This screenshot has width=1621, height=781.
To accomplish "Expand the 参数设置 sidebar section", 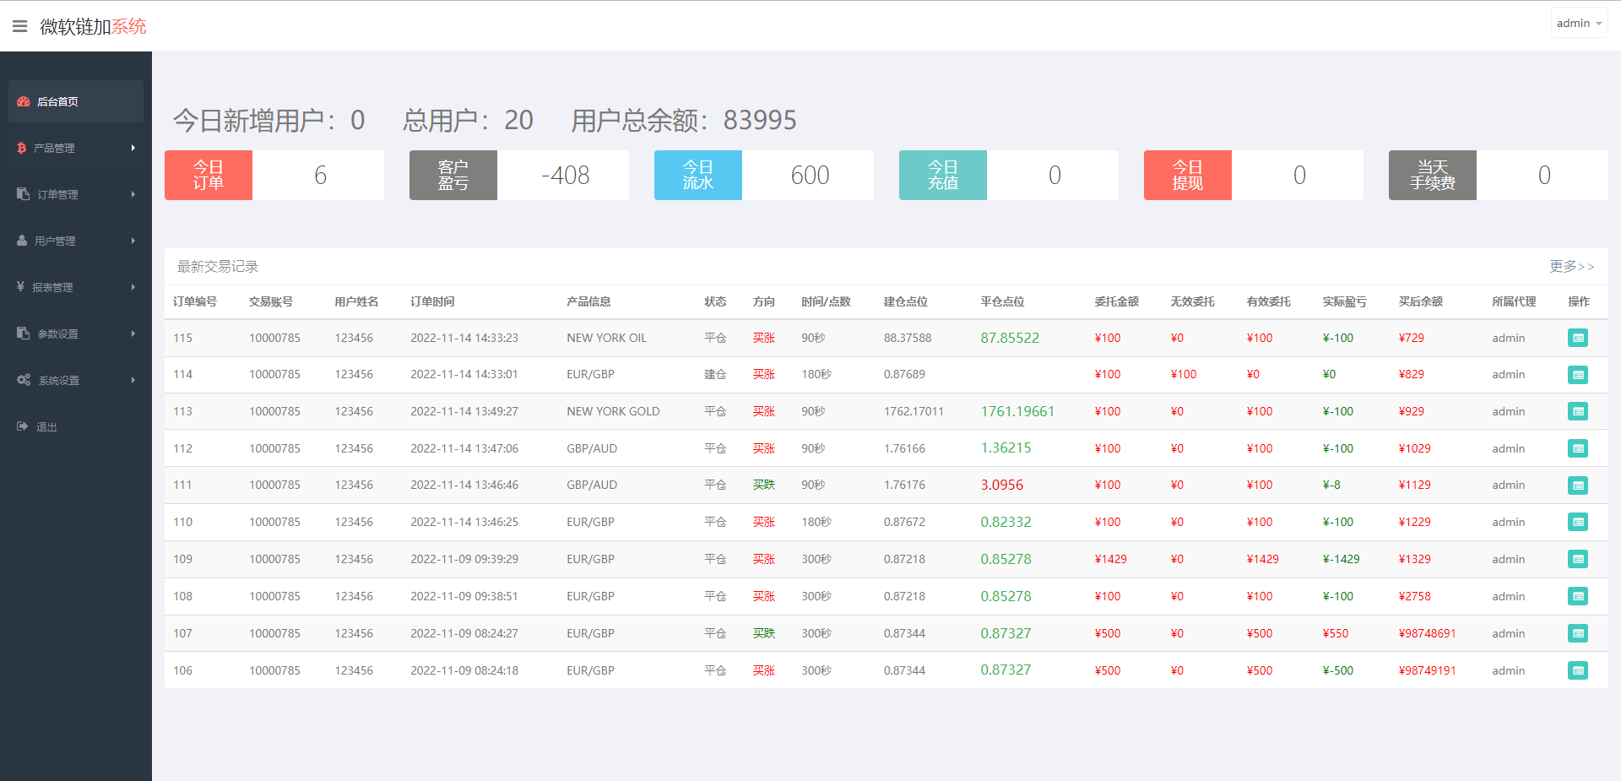I will point(76,334).
